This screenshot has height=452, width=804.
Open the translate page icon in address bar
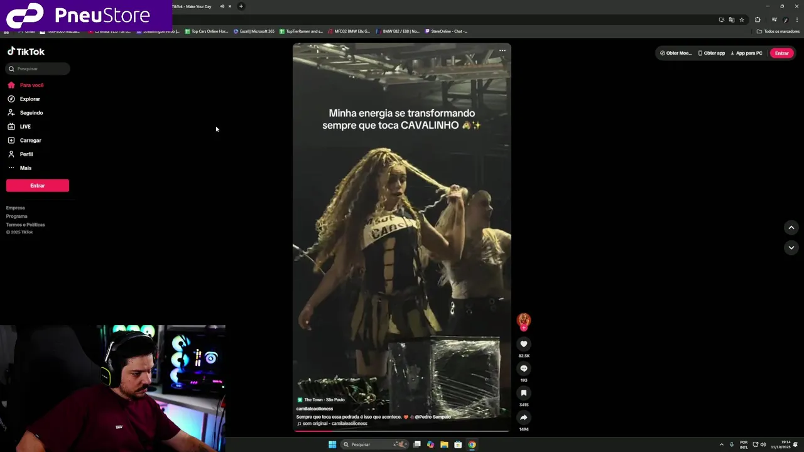pos(732,19)
